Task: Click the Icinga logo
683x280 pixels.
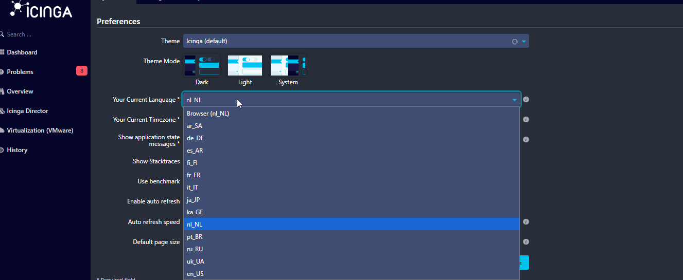Action: click(42, 10)
